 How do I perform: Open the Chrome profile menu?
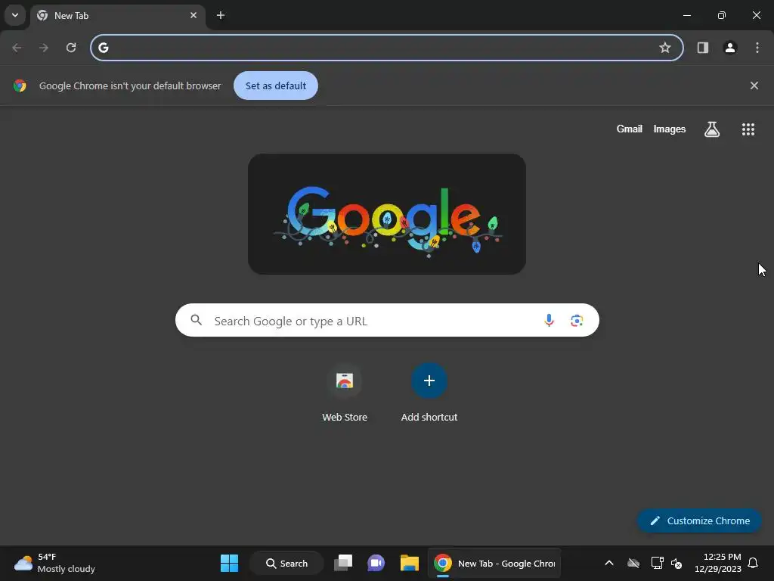pos(730,48)
